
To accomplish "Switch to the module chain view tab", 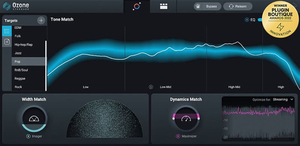I will click(163, 6).
